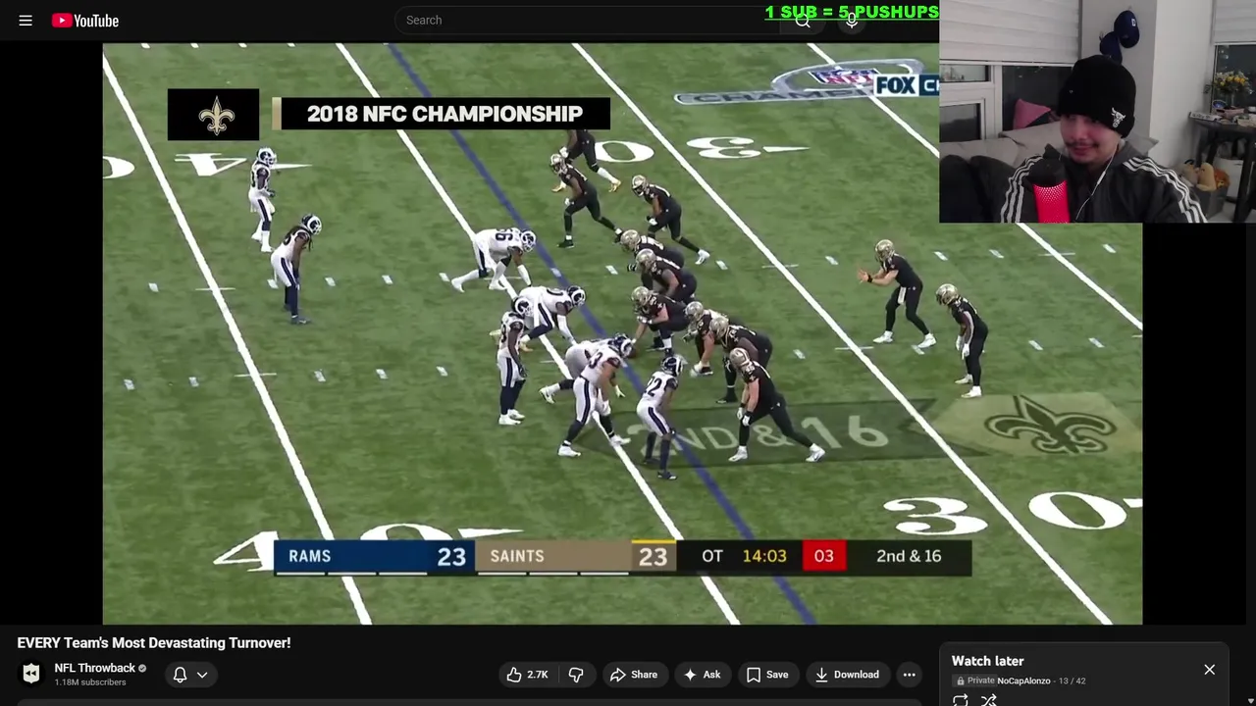Click the Search input field
The width and height of the screenshot is (1256, 706).
pos(587,20)
